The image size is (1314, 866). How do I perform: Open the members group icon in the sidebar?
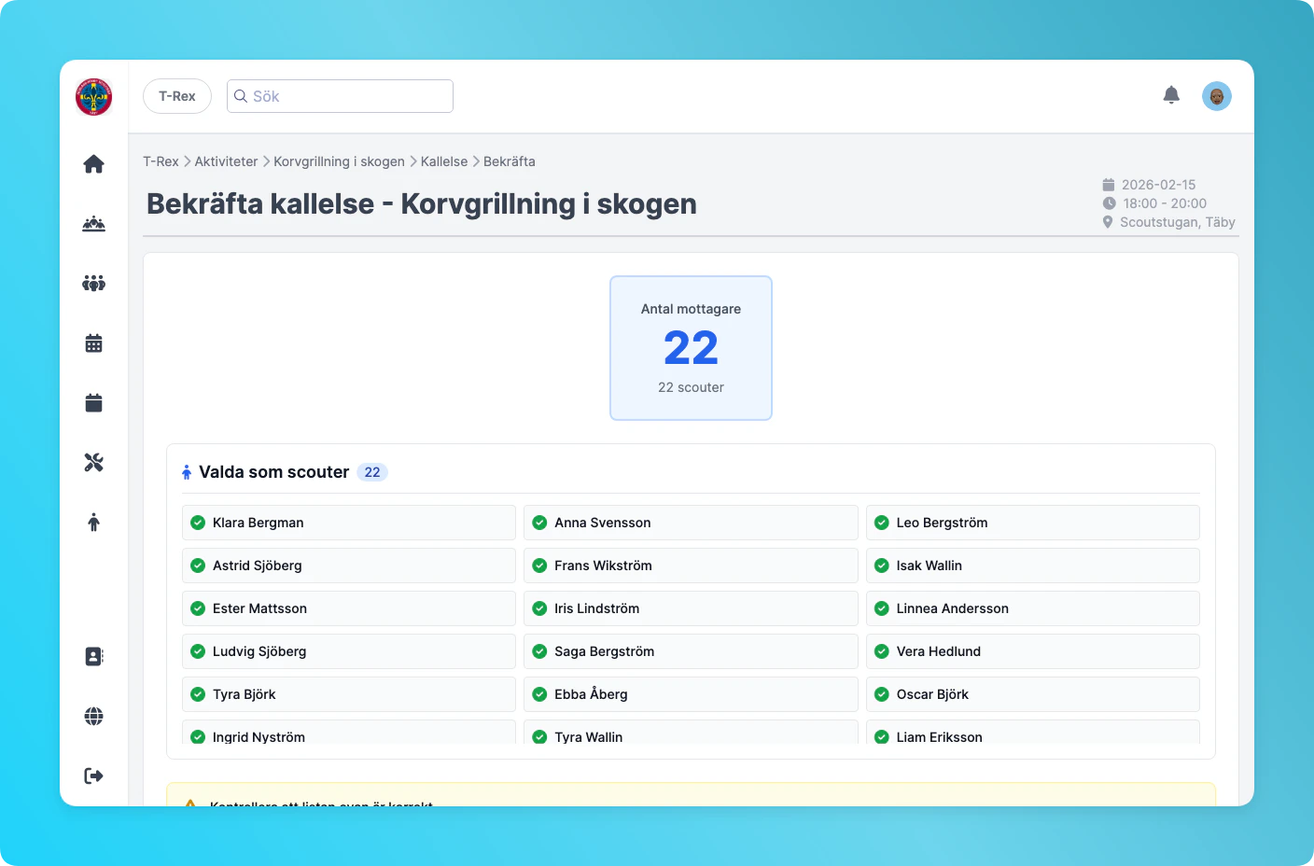[x=93, y=283]
